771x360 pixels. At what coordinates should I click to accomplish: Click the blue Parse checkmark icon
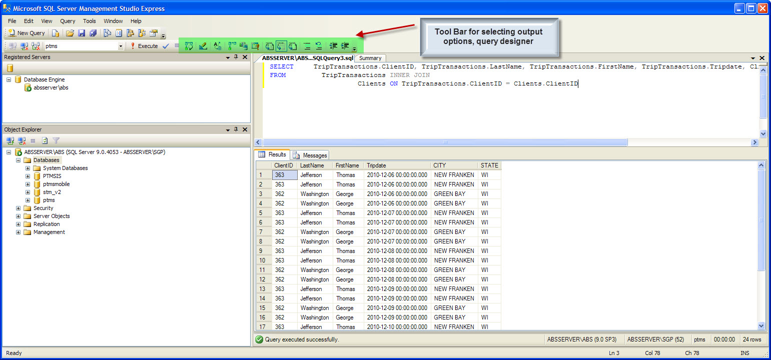166,46
